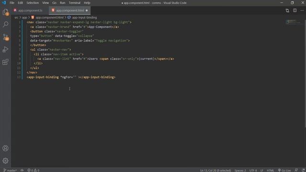Open the Run menu
The width and height of the screenshot is (306, 172).
(x=63, y=3)
